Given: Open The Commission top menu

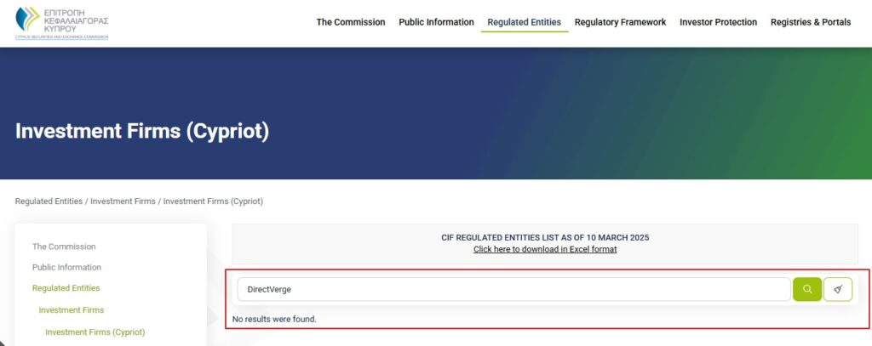Looking at the screenshot, I should 350,22.
